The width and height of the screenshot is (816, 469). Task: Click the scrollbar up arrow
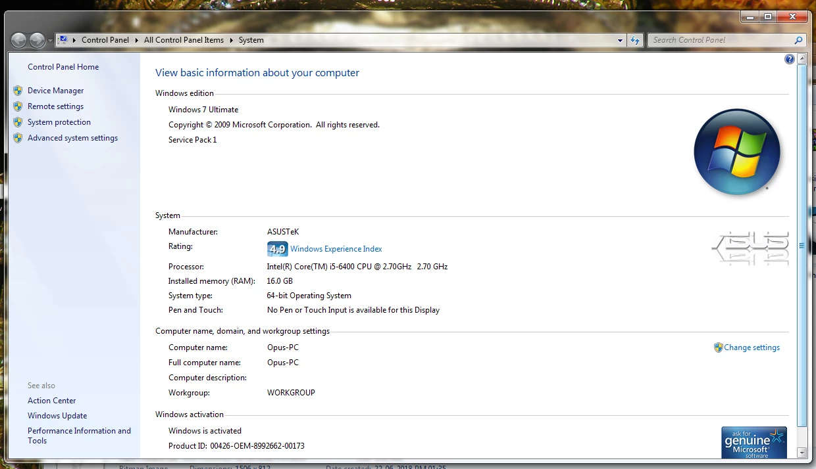(x=802, y=59)
